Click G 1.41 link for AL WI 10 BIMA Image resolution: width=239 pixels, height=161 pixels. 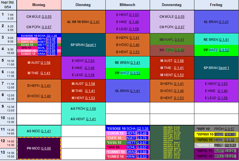coord(94,22)
